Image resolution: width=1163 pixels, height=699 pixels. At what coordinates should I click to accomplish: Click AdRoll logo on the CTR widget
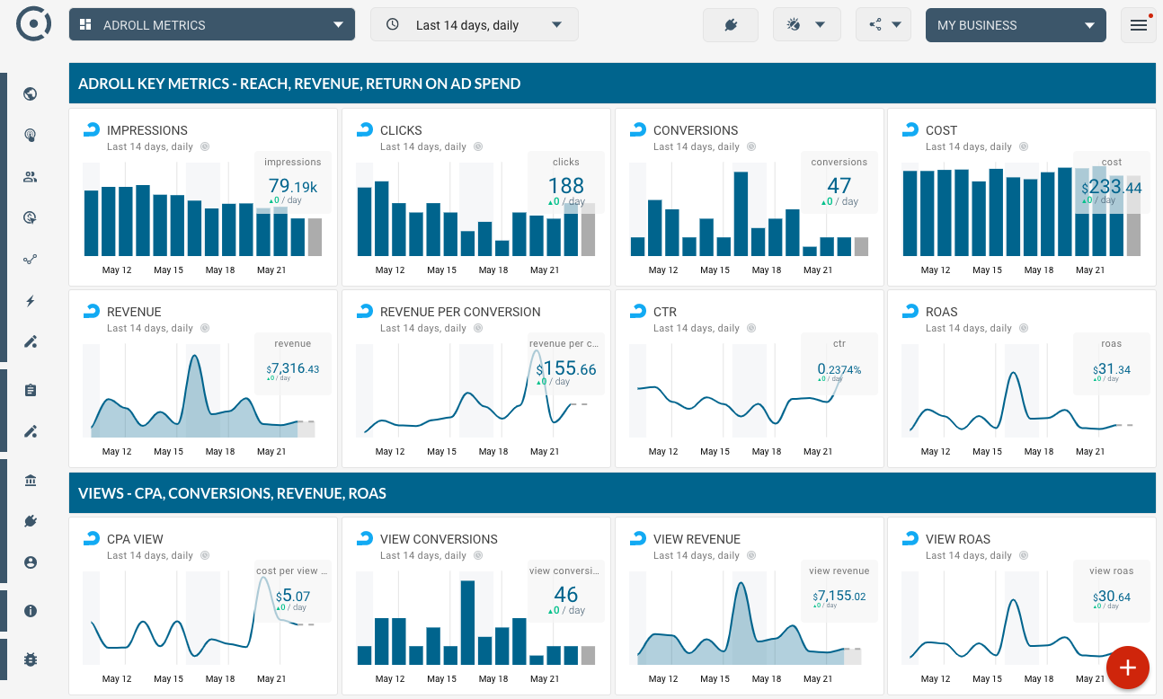pos(638,311)
